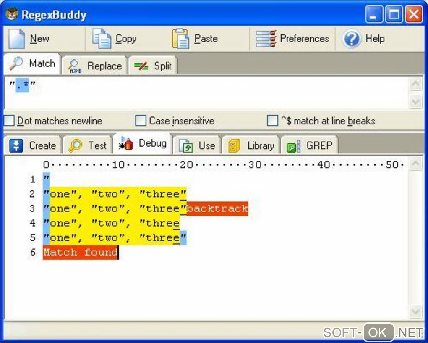Select the Debug tab
Viewport: 428px width, 343px height.
click(143, 143)
